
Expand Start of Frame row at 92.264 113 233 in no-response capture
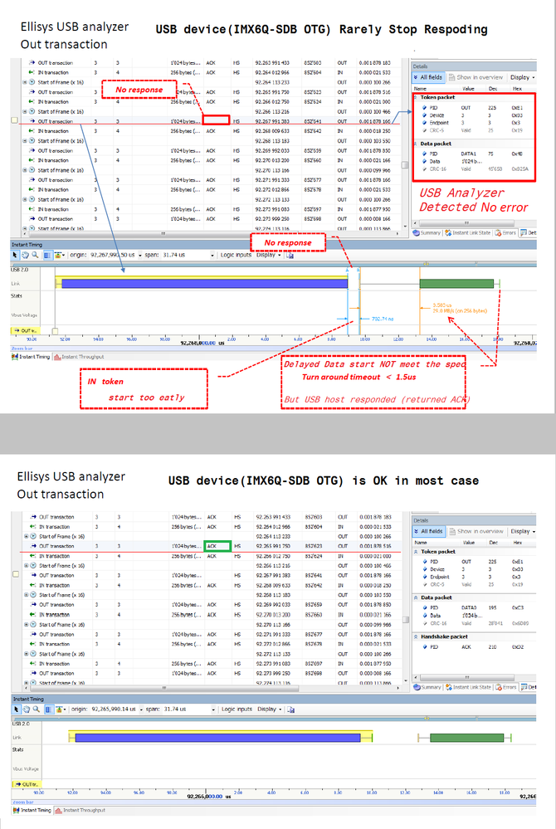[x=24, y=82]
